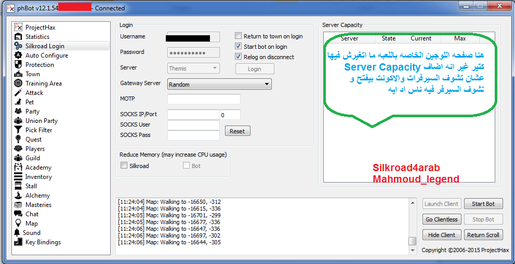Select the Silkroad Login magnifier icon
515x264 pixels.
[18, 46]
